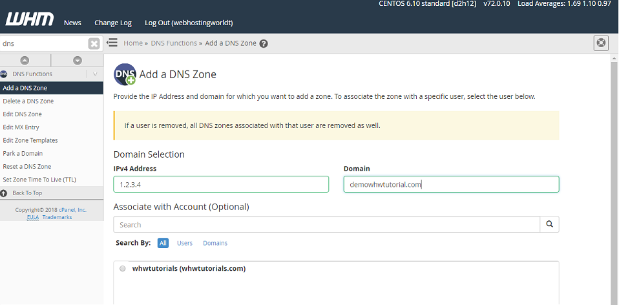This screenshot has width=619, height=305.
Task: Click the IPv4 Address input field
Action: tap(221, 185)
